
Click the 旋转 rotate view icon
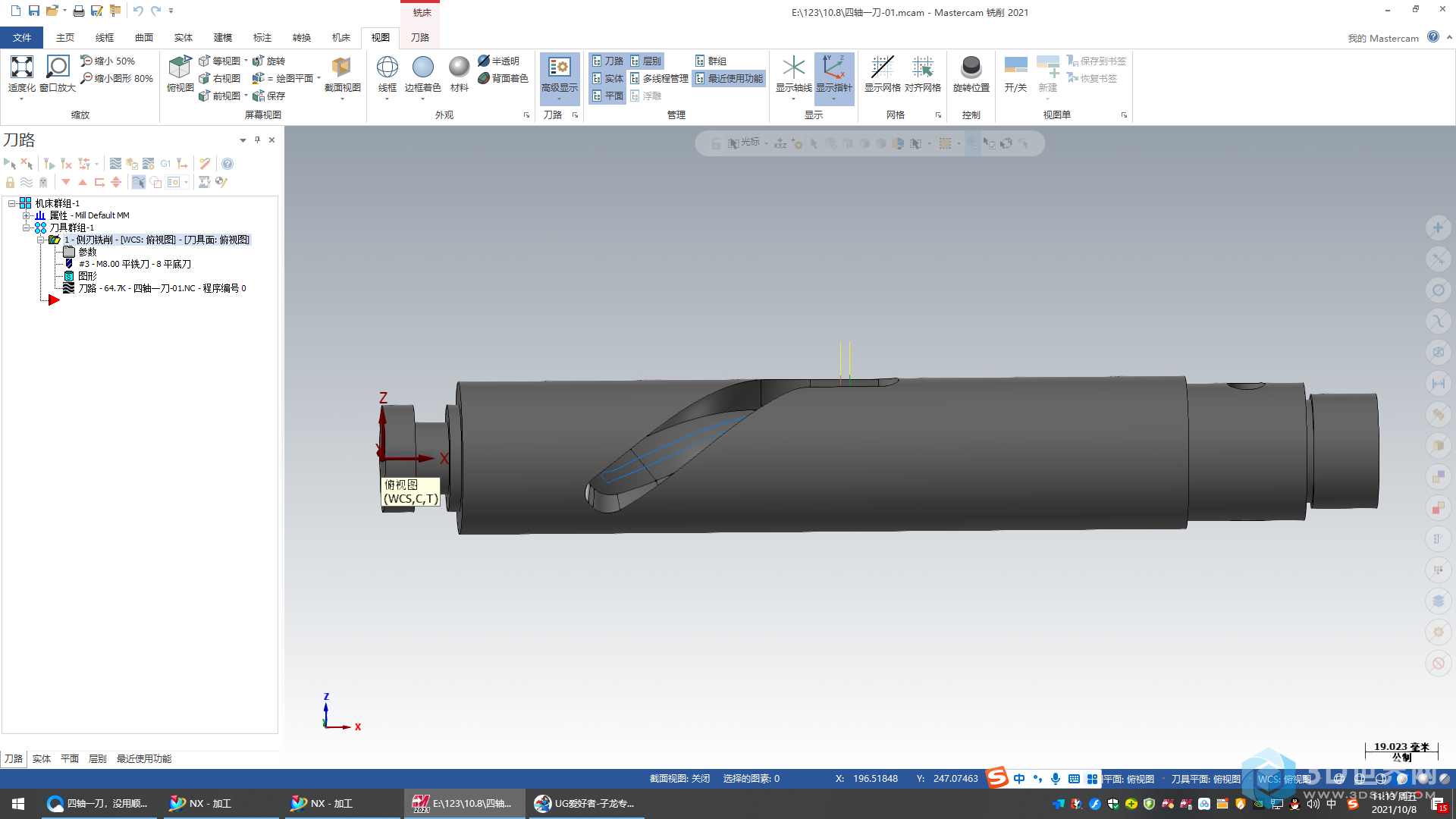click(x=269, y=61)
